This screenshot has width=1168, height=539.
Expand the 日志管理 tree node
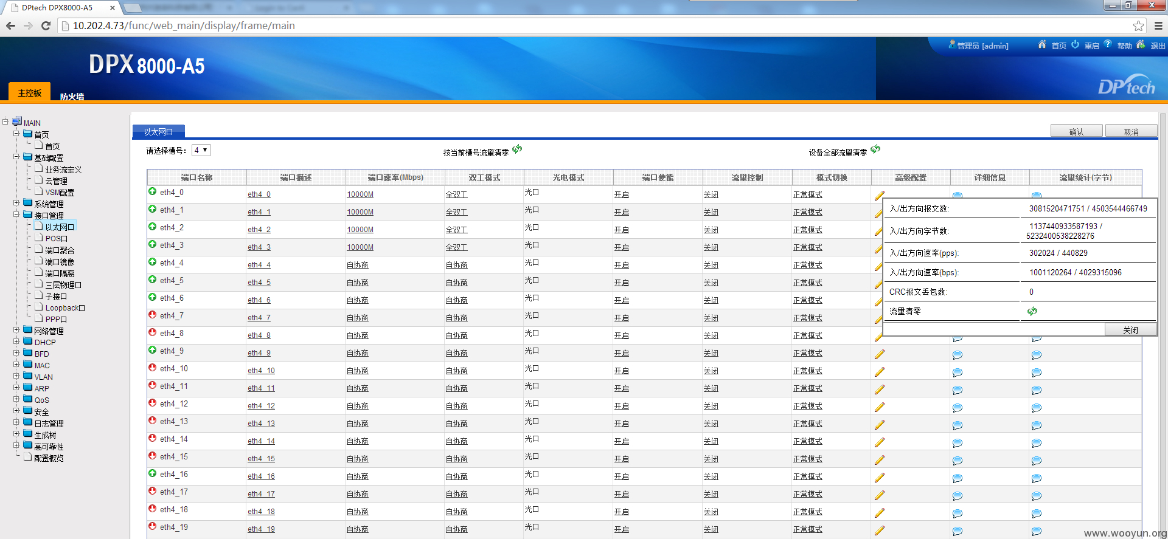16,422
